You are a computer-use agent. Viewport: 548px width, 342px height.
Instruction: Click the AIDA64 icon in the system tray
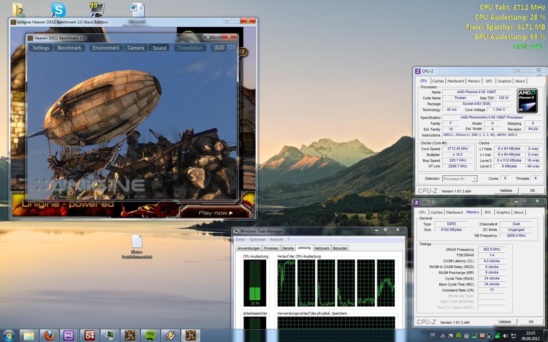[x=482, y=335]
